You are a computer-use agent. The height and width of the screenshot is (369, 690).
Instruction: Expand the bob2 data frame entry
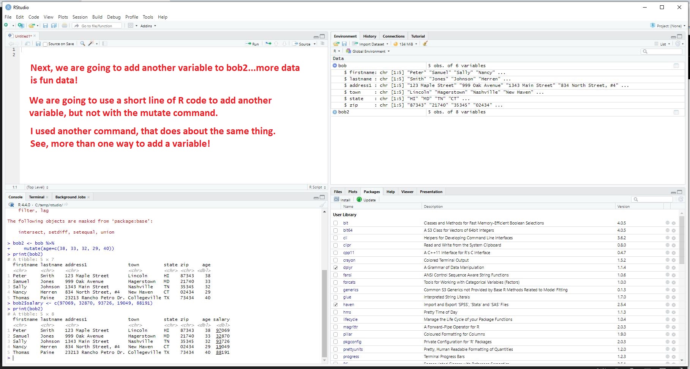click(335, 112)
